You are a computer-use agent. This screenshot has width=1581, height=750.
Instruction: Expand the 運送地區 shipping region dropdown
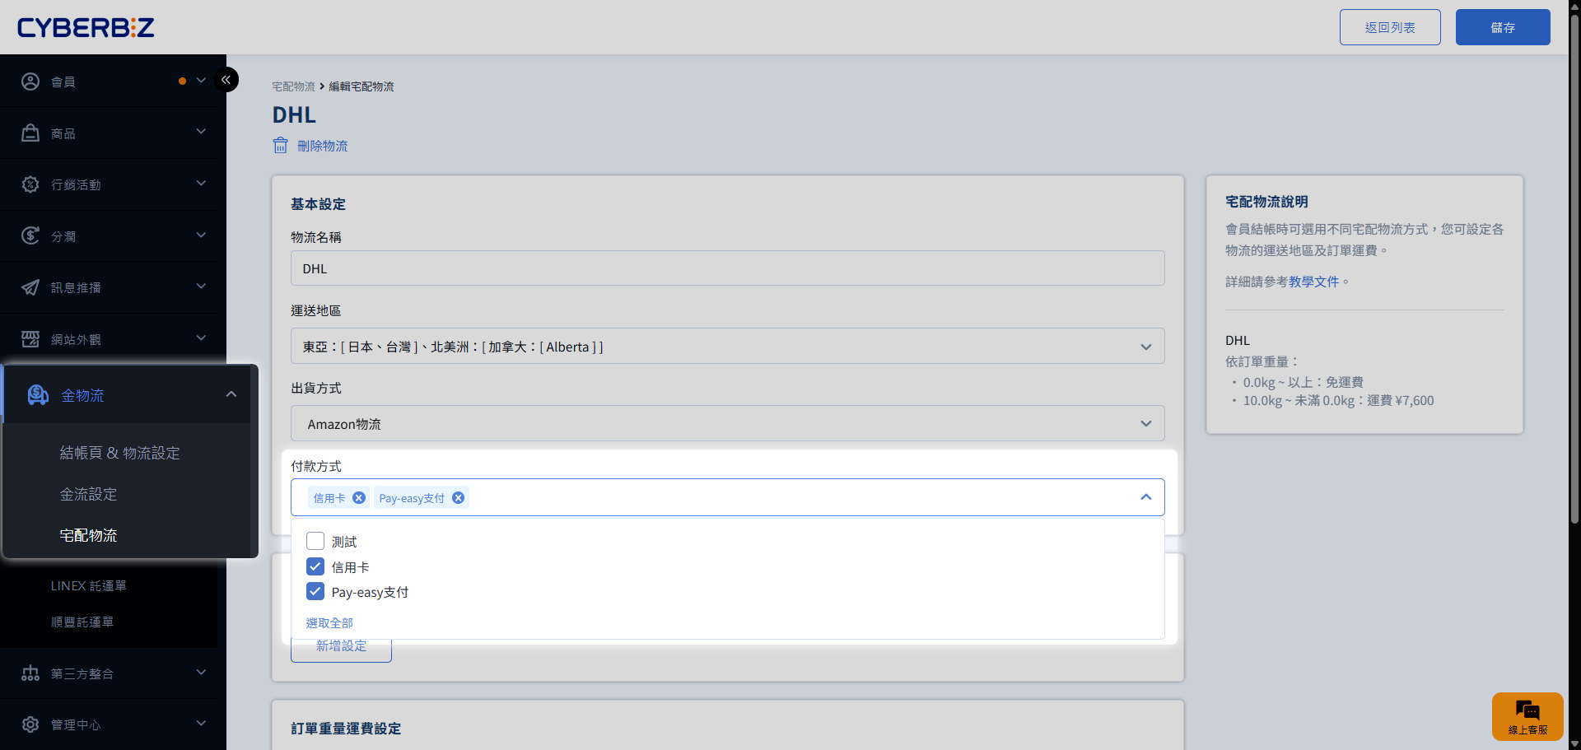coord(1145,347)
